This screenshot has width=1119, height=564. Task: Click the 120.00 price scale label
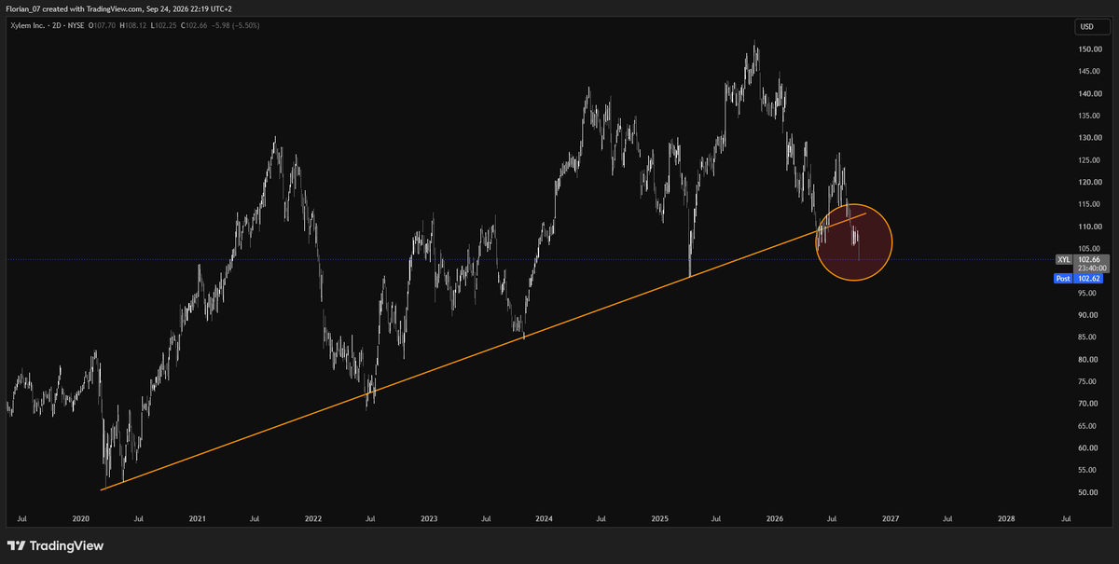[x=1089, y=182]
